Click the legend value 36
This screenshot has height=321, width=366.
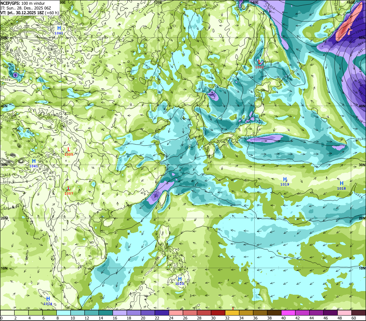(255, 318)
